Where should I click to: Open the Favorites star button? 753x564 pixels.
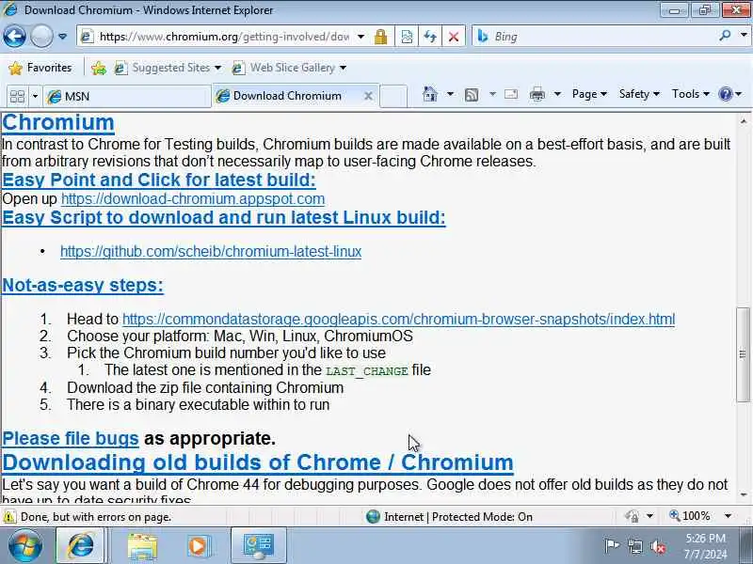[x=40, y=68]
